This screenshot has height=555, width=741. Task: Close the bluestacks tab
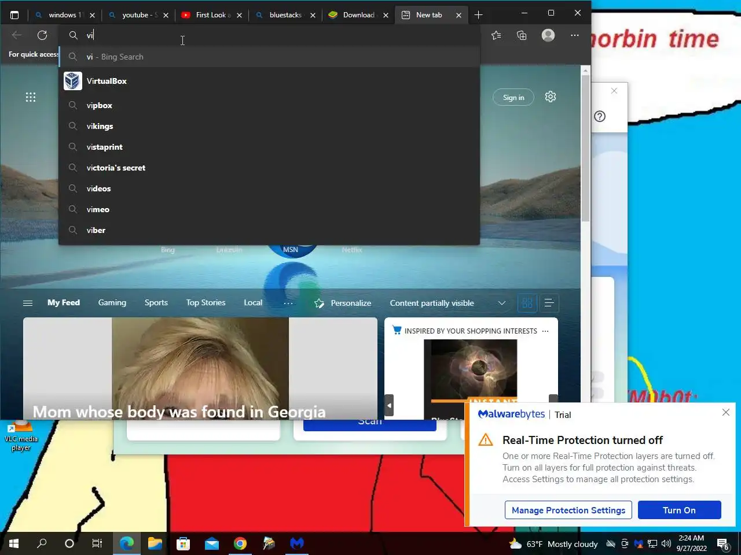tap(313, 15)
